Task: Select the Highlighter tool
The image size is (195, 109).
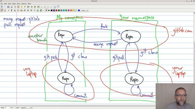Action: (x=9, y=10)
